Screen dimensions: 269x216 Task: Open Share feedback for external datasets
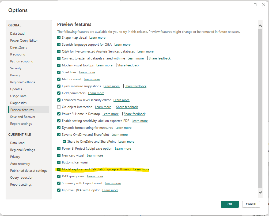(160, 58)
